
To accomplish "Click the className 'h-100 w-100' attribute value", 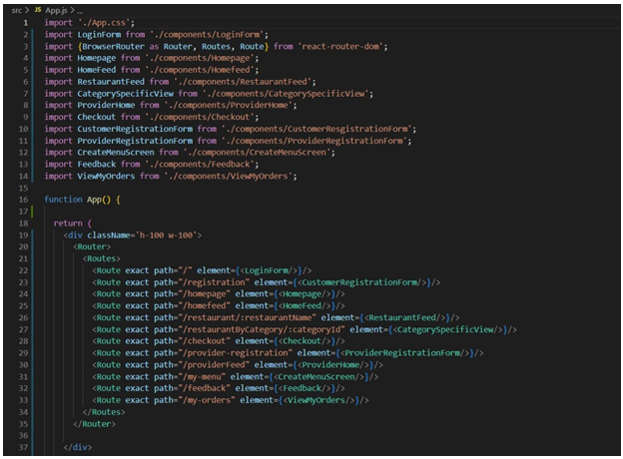I will [170, 234].
